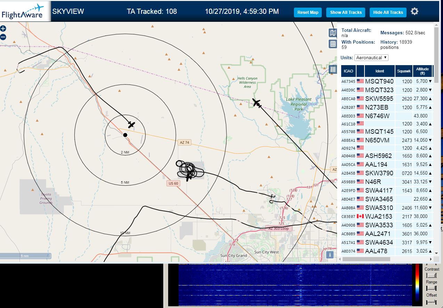
Task: Select the N46R aircraft row
Action: coord(387,182)
